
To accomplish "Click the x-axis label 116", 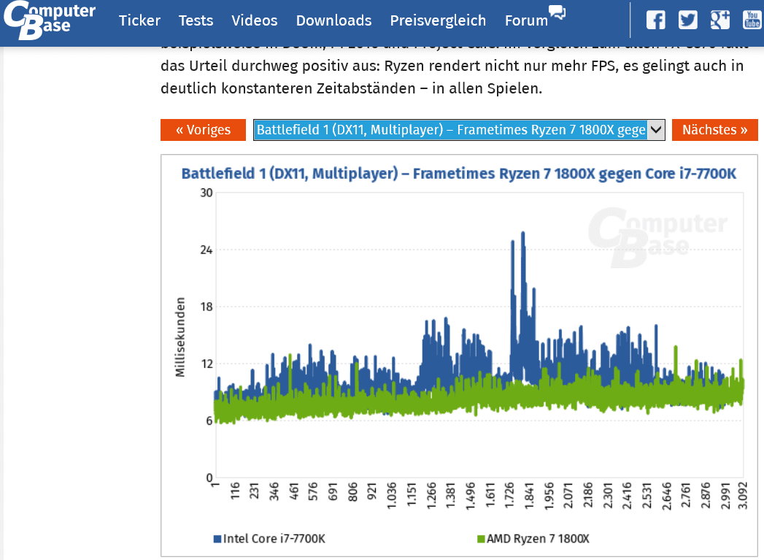I will (x=235, y=491).
